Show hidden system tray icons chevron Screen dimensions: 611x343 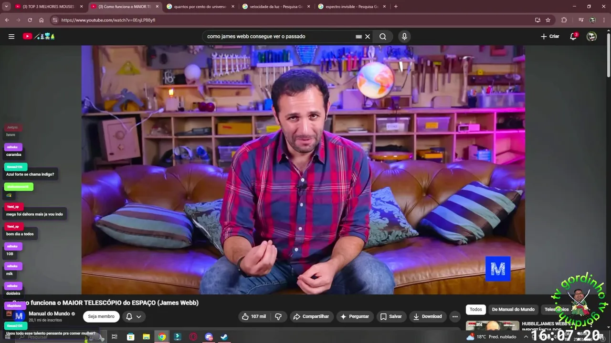(x=526, y=337)
